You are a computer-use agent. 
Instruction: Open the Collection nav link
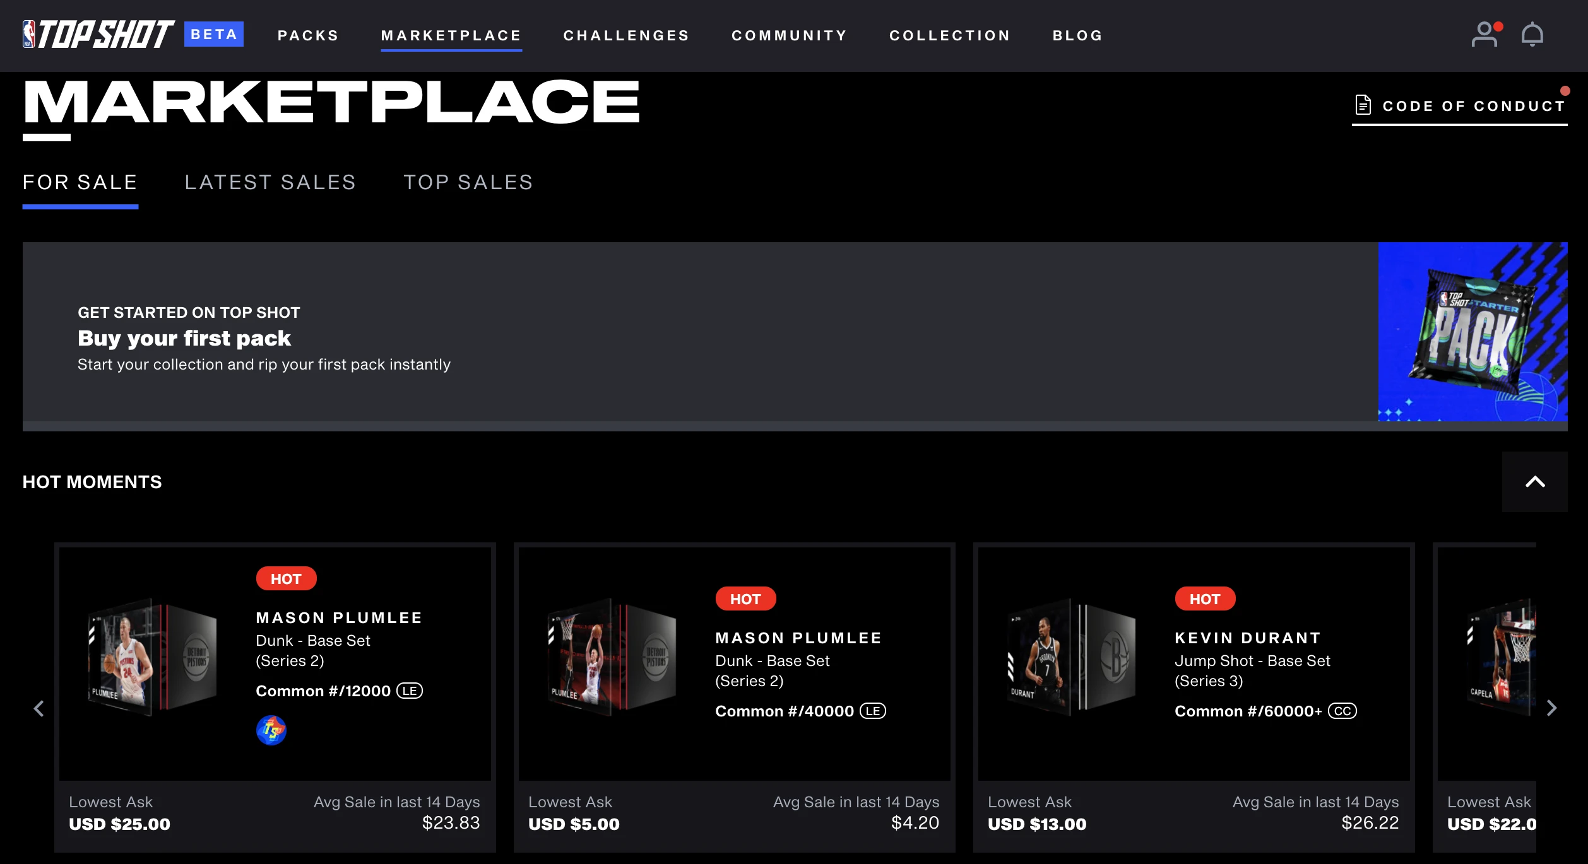tap(950, 35)
